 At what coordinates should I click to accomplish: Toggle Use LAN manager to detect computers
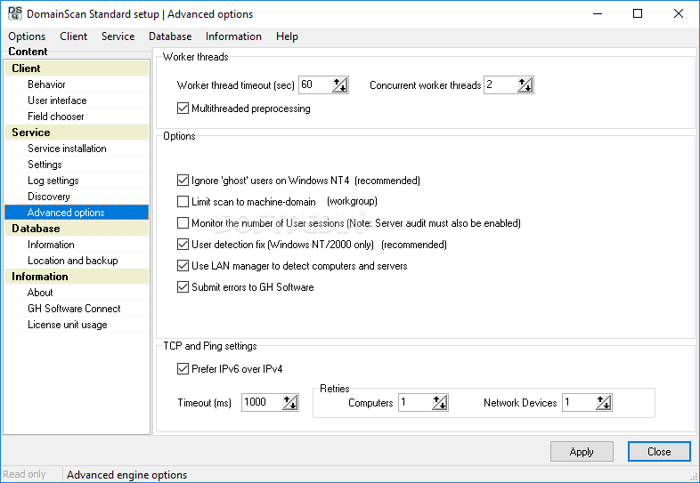click(x=183, y=266)
